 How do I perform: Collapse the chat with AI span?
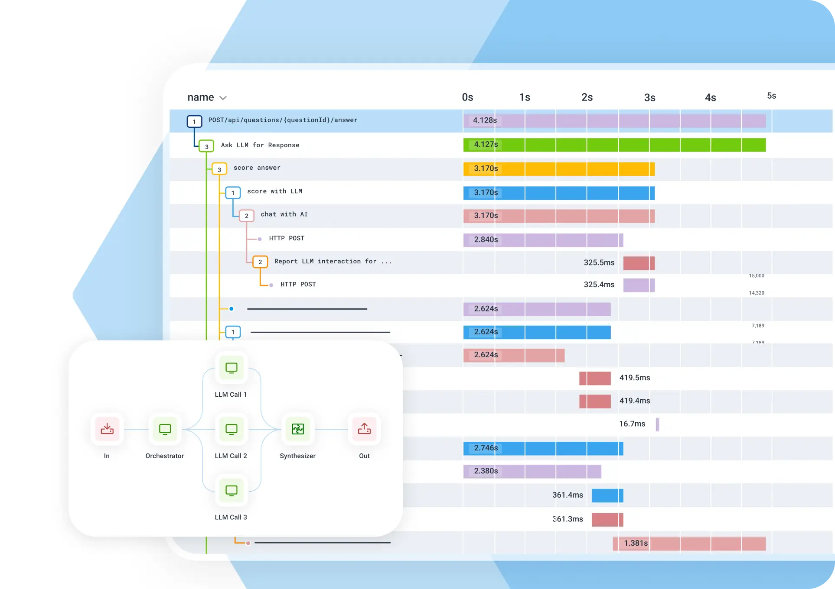pos(246,216)
